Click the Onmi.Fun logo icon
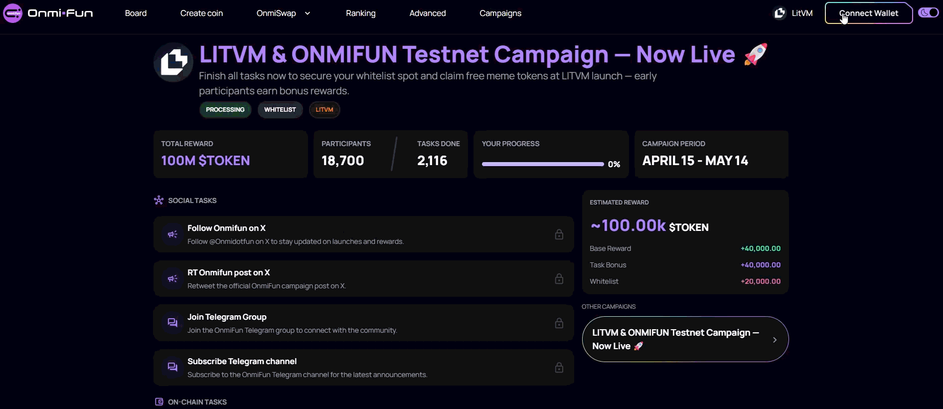 (x=13, y=13)
